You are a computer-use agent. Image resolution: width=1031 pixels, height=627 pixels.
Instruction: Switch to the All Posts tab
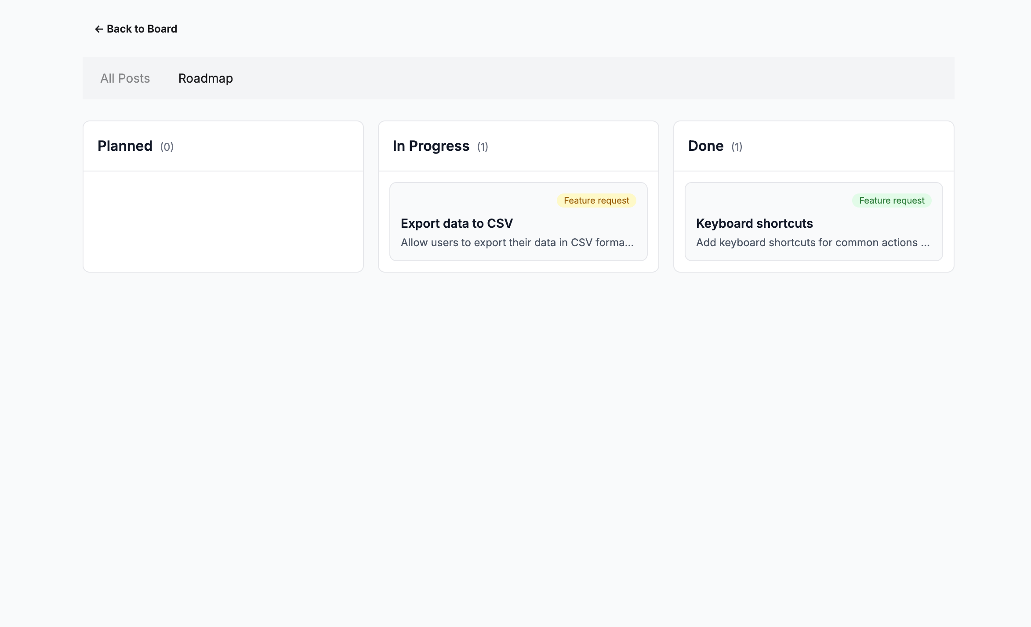(125, 78)
